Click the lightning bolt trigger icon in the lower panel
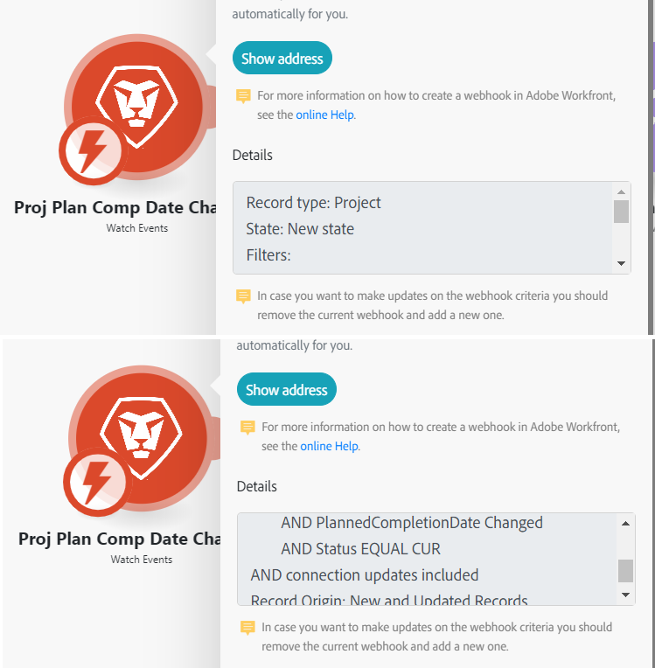The width and height of the screenshot is (655, 668). [96, 482]
